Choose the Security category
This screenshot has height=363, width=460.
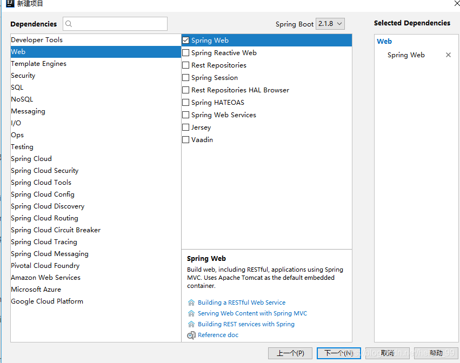click(x=96, y=76)
